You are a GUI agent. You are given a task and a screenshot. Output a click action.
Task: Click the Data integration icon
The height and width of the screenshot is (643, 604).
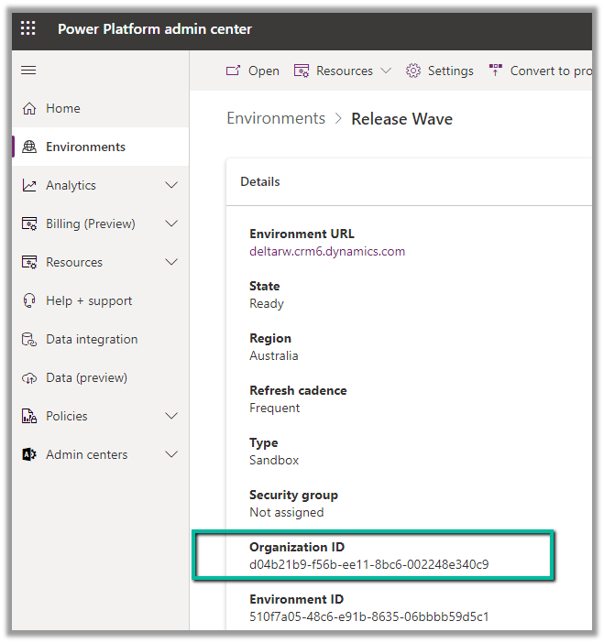tap(29, 339)
